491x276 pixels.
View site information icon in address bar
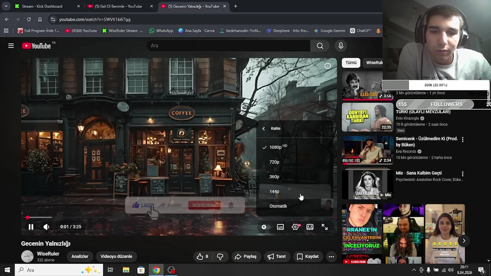click(x=53, y=19)
